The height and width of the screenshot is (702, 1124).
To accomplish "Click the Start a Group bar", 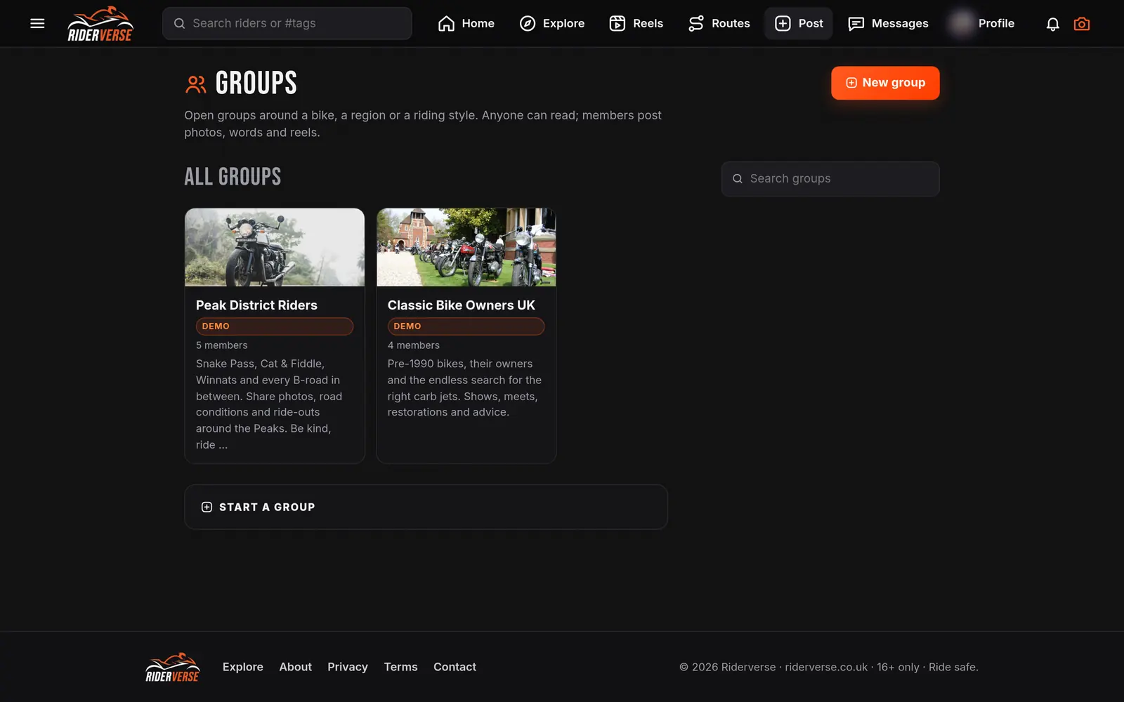I will [426, 507].
